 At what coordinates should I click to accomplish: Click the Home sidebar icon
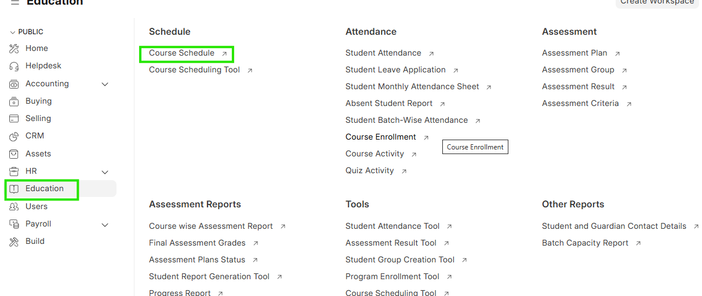point(14,49)
